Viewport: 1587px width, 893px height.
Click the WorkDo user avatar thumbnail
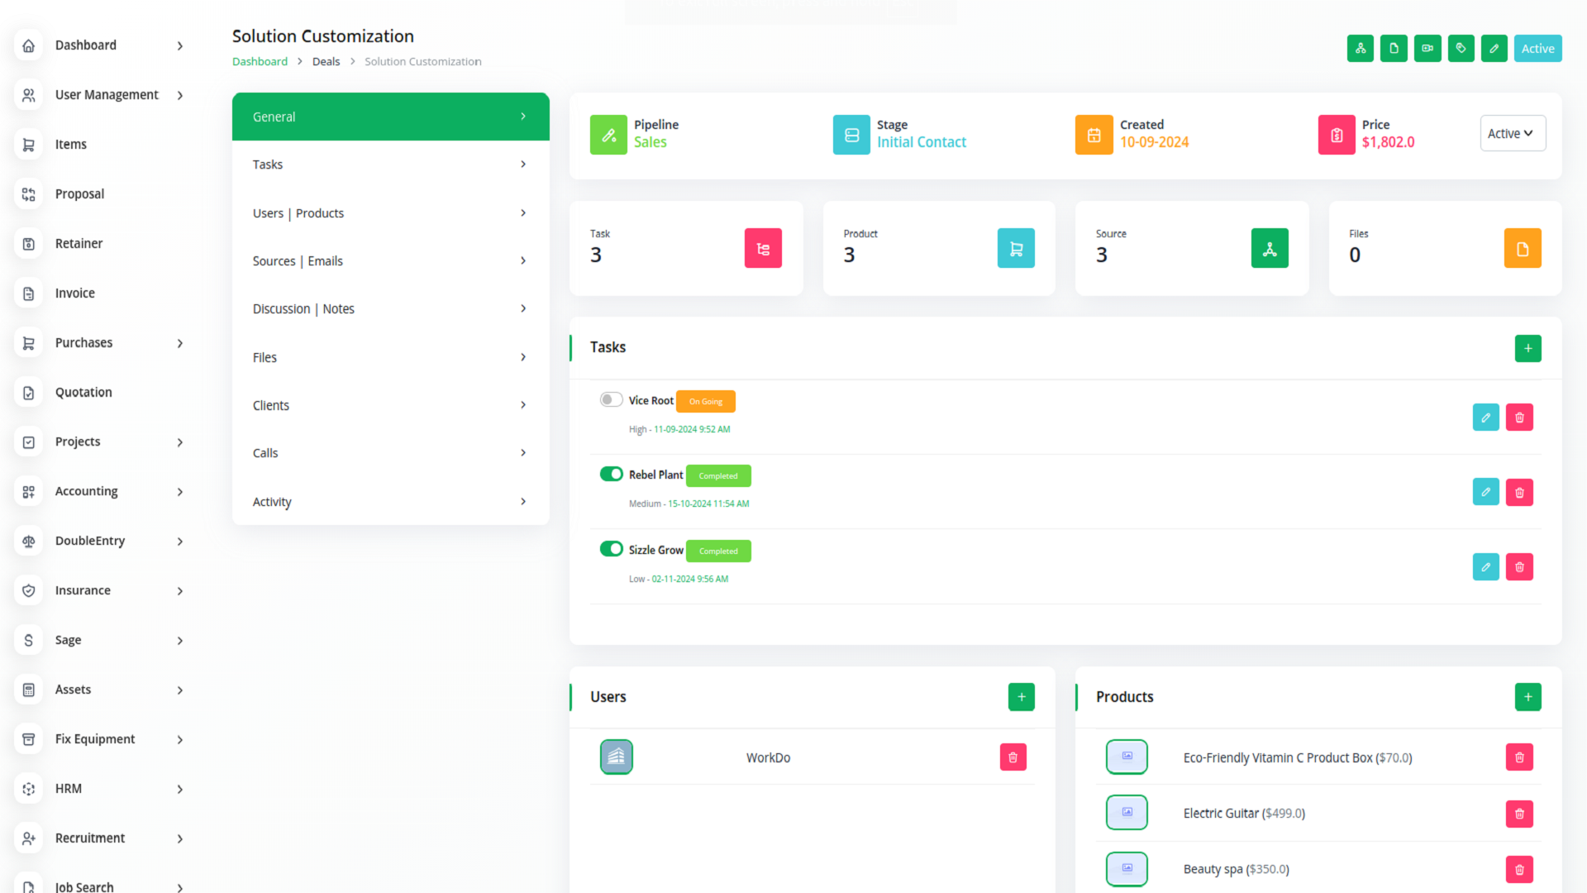[616, 757]
